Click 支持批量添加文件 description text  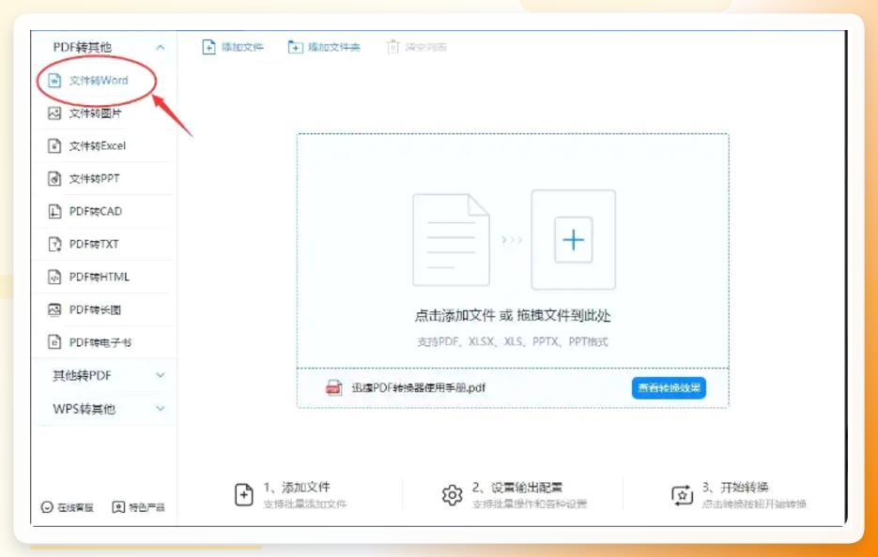coord(305,504)
